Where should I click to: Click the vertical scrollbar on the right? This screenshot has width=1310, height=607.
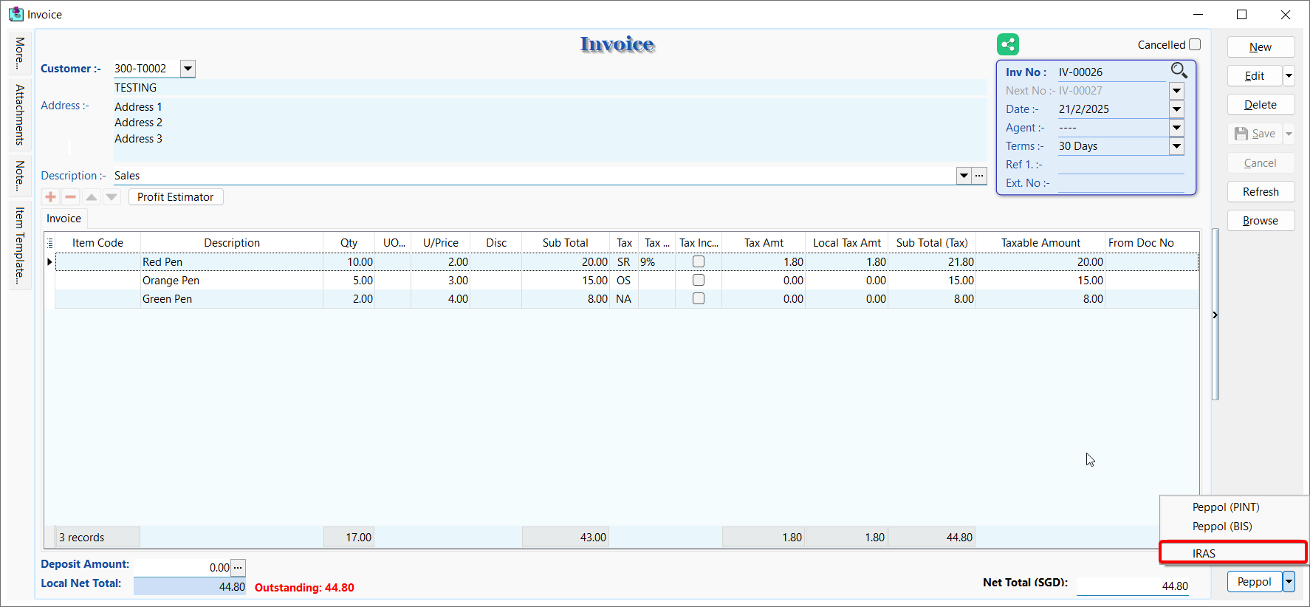tap(1215, 314)
